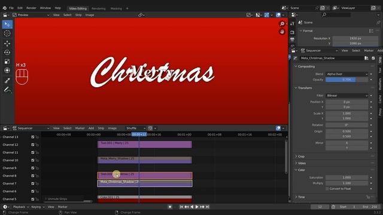This screenshot has height=215, width=383.
Task: Toggle Channel 8 mute checkbox
Action: point(33,176)
